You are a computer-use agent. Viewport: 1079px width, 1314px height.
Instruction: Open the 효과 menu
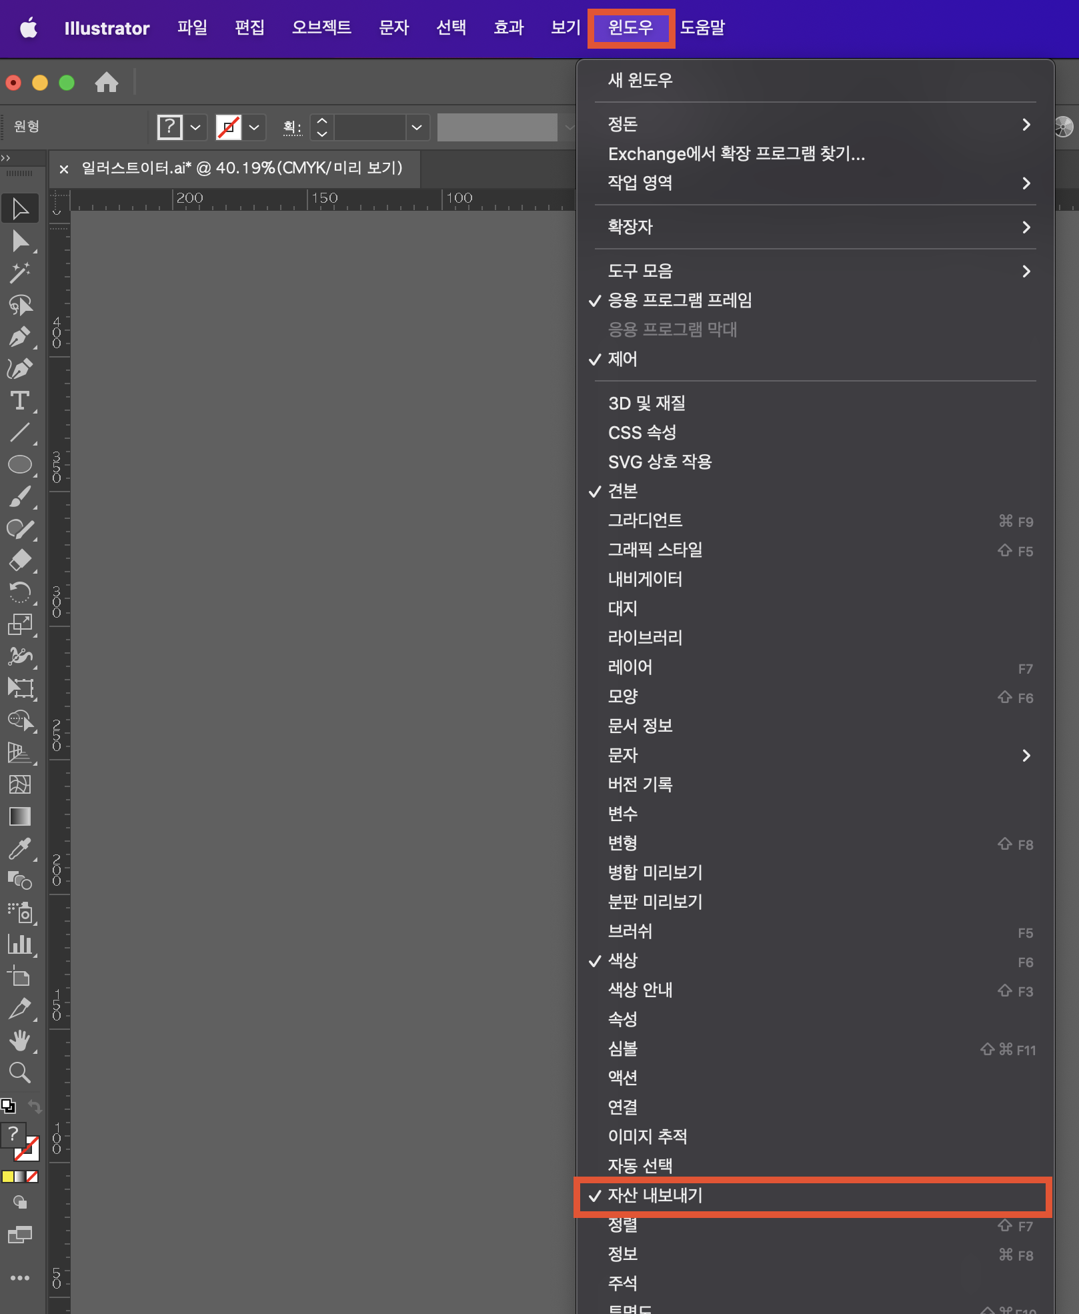click(509, 28)
